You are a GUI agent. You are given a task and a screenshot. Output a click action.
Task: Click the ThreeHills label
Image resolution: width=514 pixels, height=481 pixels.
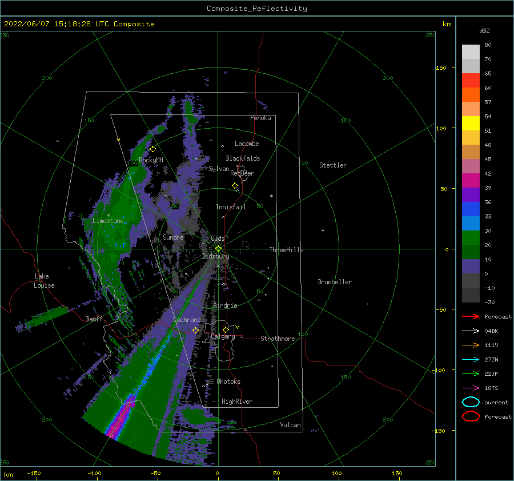pyautogui.click(x=286, y=250)
